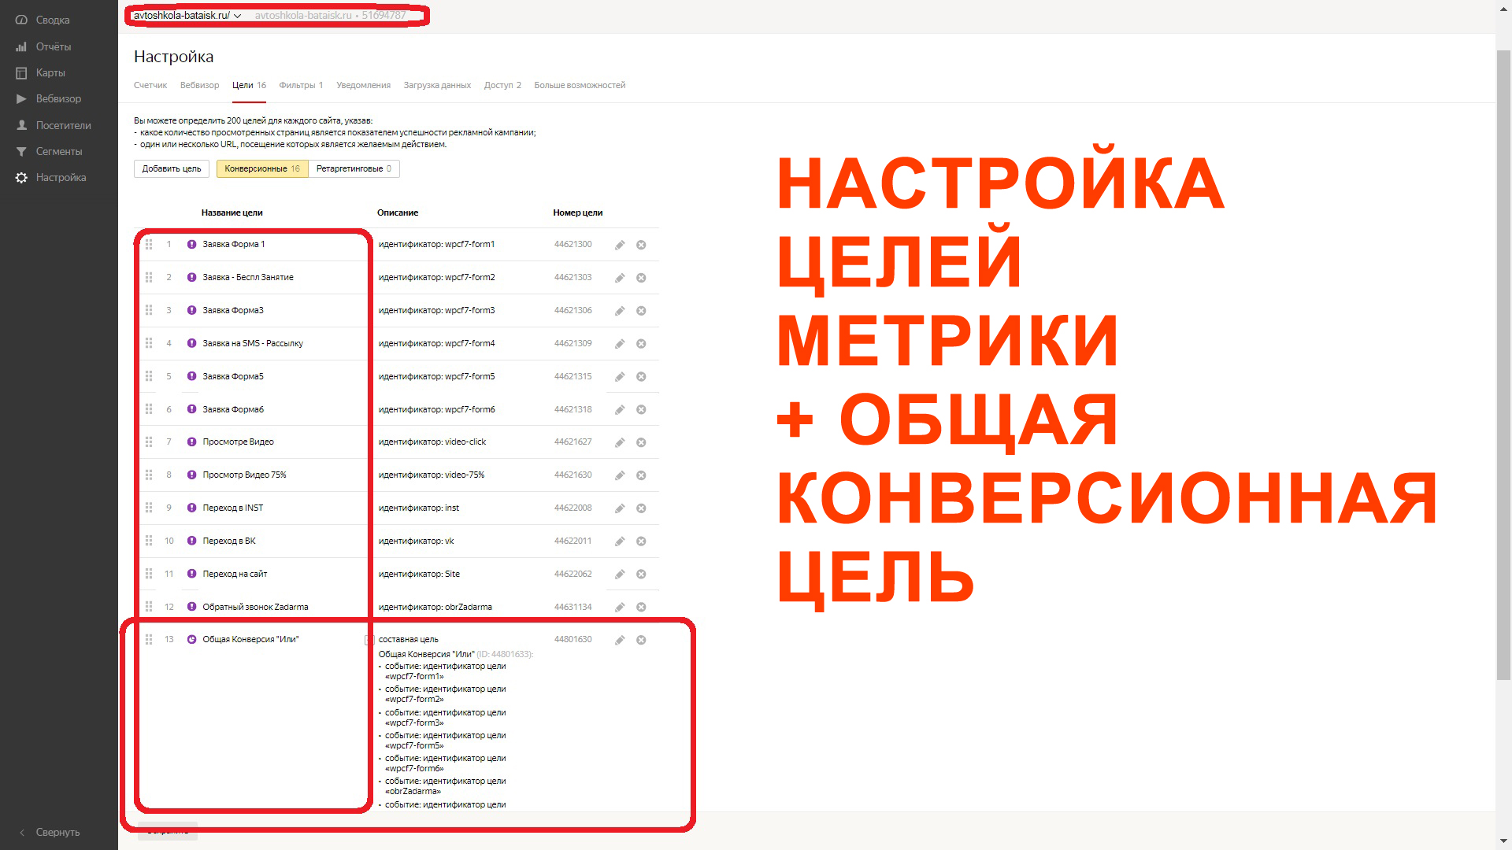
Task: Delete goal Переход в ВК
Action: tap(641, 541)
